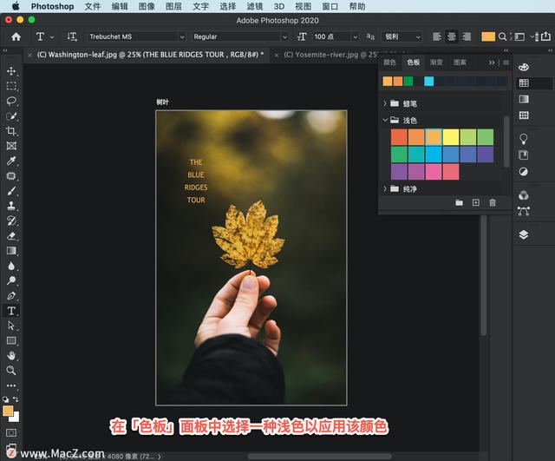Switch to the 渐变 panel tab
555x461 pixels.
437,63
